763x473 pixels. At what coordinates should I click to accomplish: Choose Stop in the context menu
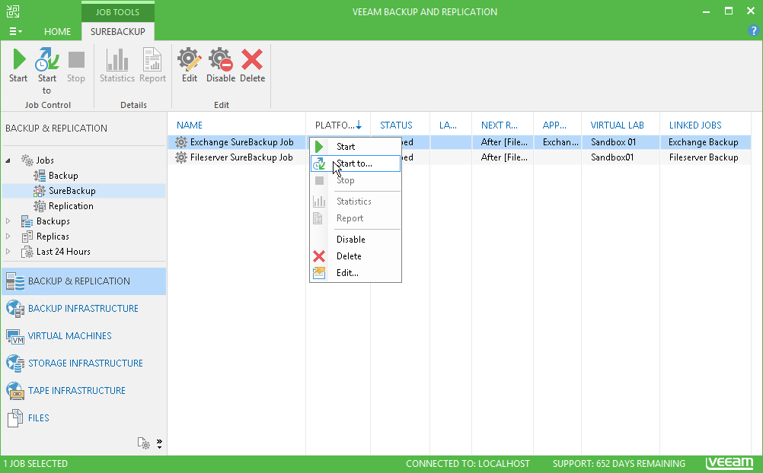[355, 180]
